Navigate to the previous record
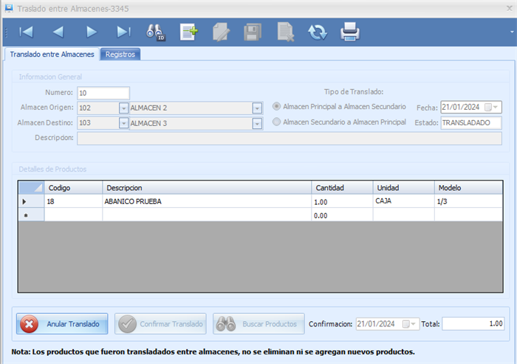 click(x=58, y=32)
